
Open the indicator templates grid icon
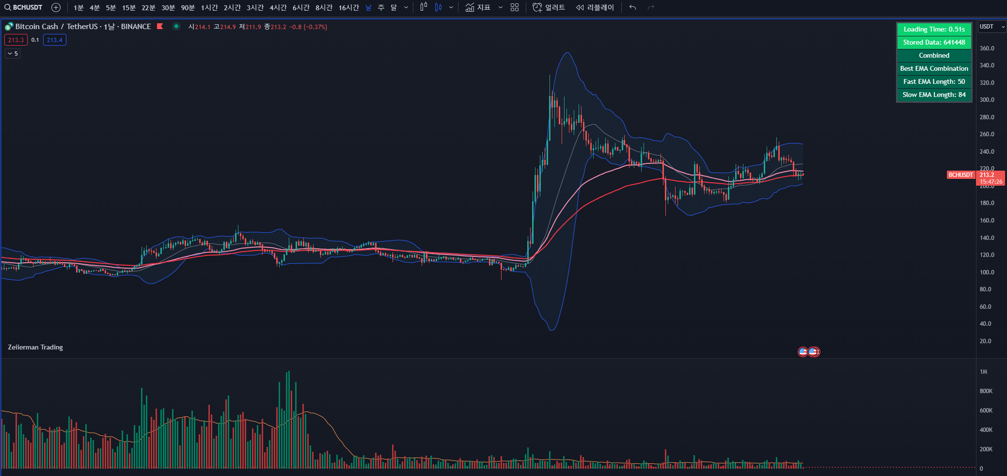(515, 7)
